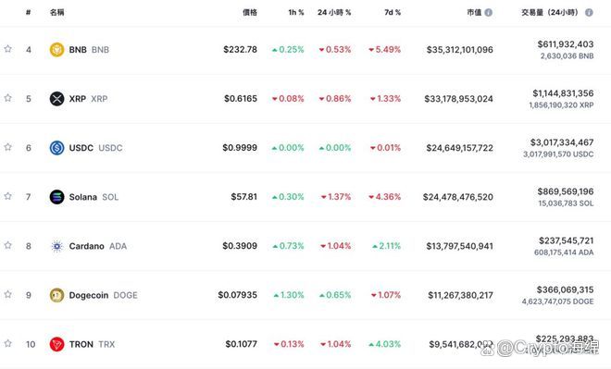Sort by the 價格 price column header
The height and width of the screenshot is (369, 611).
(250, 12)
